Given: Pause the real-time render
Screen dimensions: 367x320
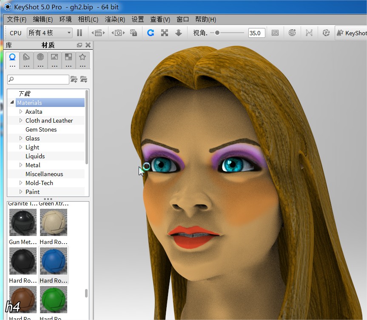Looking at the screenshot, I should (x=80, y=33).
